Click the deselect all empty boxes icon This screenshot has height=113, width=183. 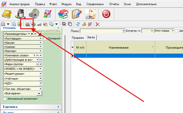(x=70, y=24)
